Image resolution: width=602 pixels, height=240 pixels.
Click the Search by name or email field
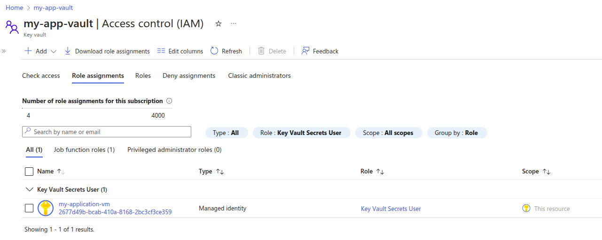click(107, 132)
